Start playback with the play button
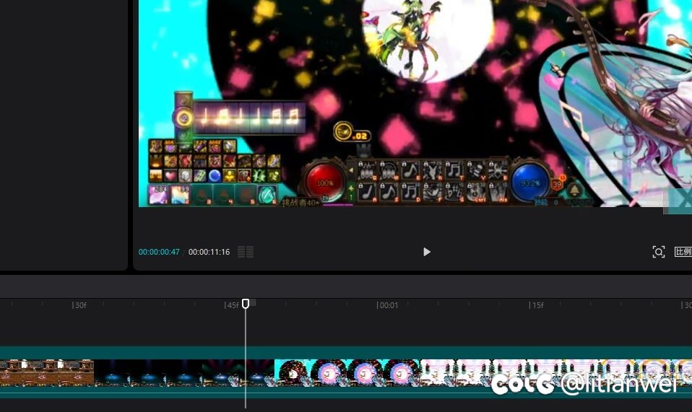This screenshot has width=692, height=412. (426, 252)
